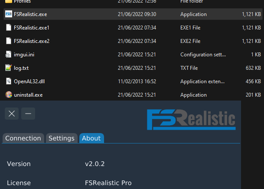
Task: Click the OpenAL32.dll file icon
Action: click(9, 81)
